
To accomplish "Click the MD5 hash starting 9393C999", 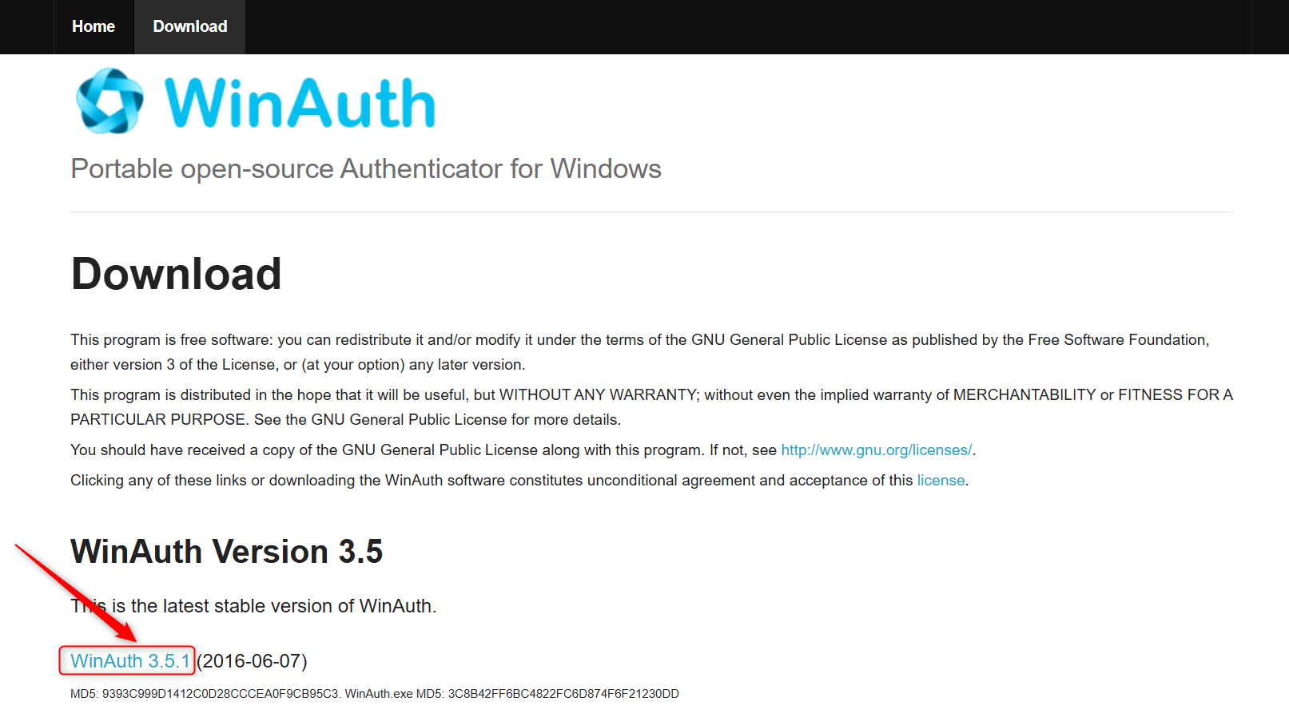I will (221, 694).
